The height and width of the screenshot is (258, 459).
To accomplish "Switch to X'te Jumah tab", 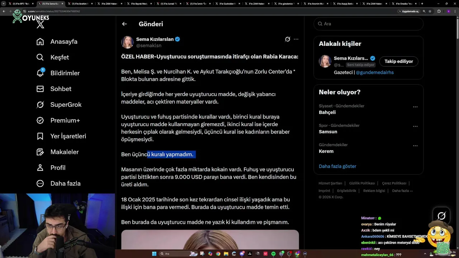I will pos(169,4).
